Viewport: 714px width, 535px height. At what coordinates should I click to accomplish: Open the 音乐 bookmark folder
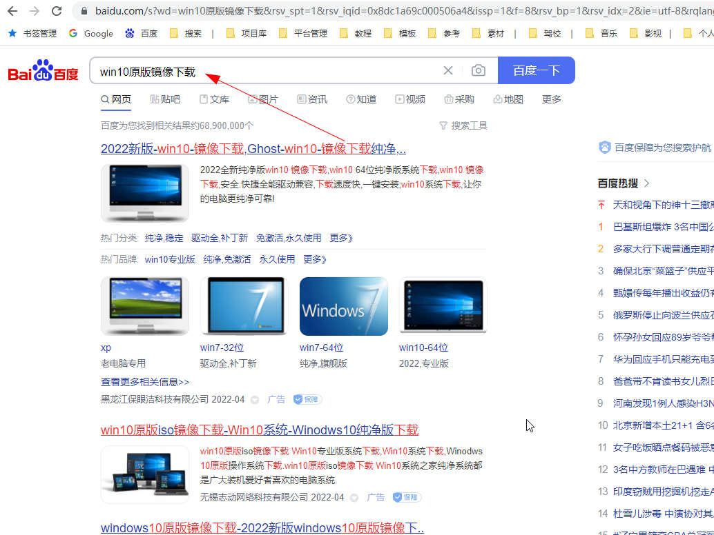601,33
